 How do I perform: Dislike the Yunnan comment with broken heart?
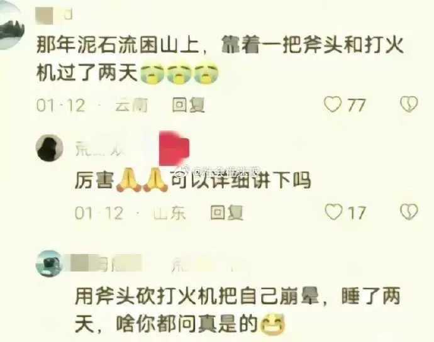409,104
